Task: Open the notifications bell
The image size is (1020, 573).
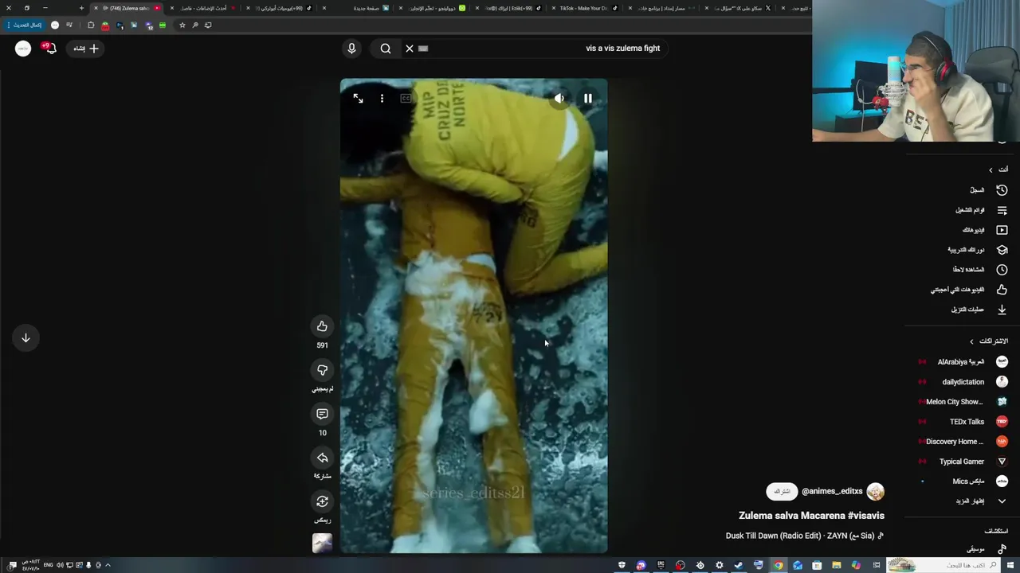Action: tap(49, 49)
